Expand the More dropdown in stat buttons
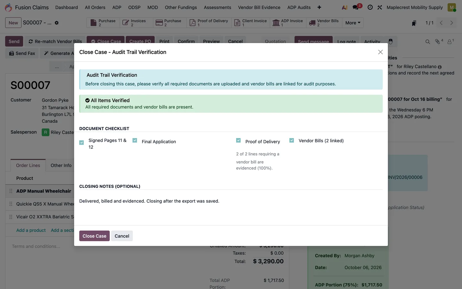Screen dimensions: 462x289 tap(353, 23)
